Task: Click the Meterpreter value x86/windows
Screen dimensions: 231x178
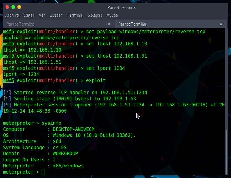Action: 68,166
